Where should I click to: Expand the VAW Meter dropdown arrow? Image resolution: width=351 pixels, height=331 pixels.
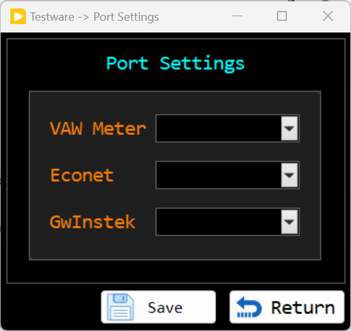(289, 129)
